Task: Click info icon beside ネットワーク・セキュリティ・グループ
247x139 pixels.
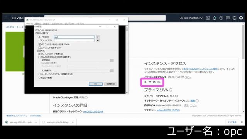Action: click(x=197, y=101)
